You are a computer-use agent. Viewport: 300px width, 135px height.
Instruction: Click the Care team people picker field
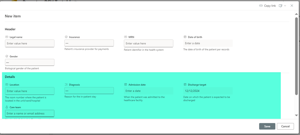tap(30, 113)
